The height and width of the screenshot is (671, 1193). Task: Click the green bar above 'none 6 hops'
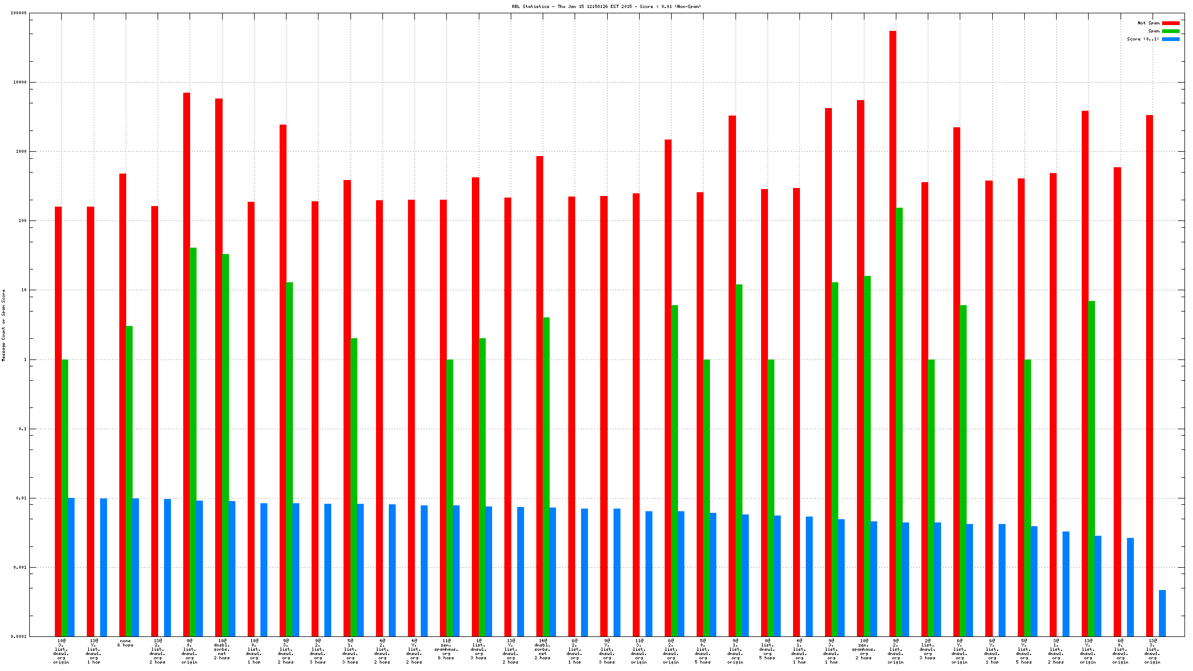129,479
